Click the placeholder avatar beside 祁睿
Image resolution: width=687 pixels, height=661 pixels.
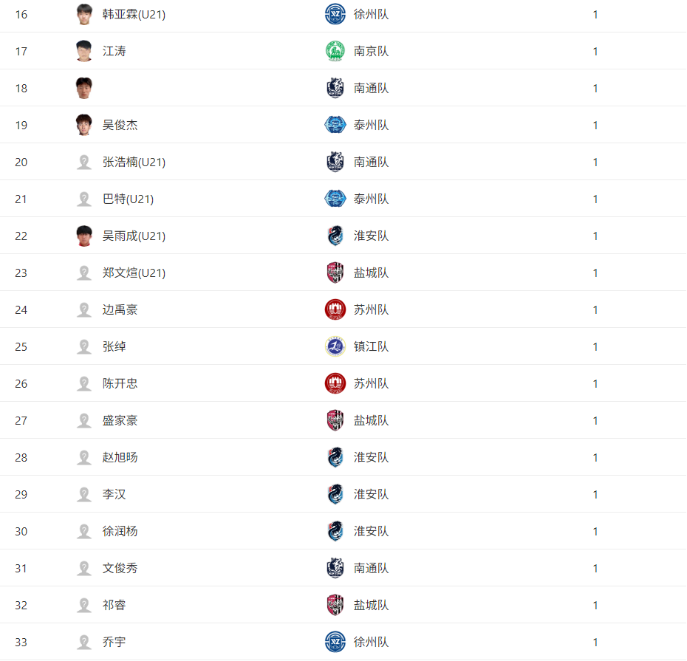pyautogui.click(x=83, y=605)
